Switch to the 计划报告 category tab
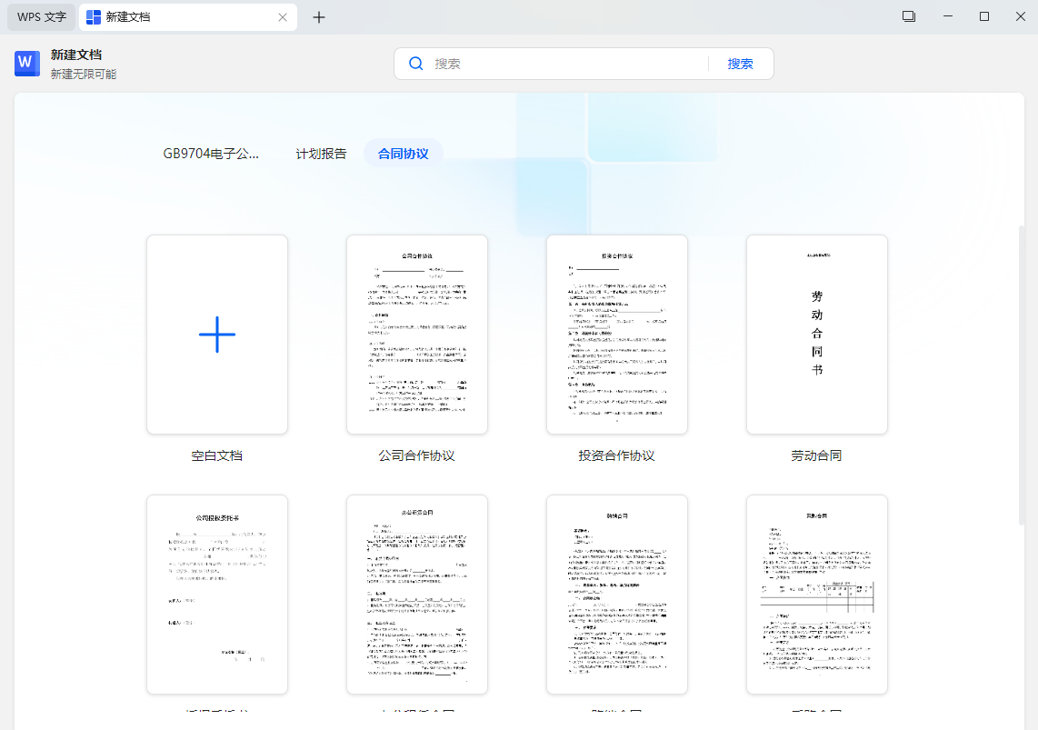1038x730 pixels. tap(321, 153)
